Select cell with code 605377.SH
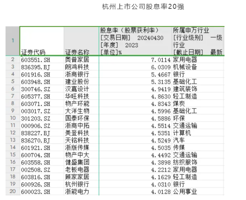246x200 pixels. (42, 96)
